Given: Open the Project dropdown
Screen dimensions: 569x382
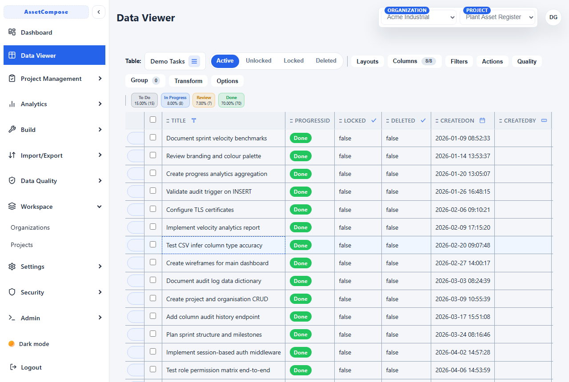Looking at the screenshot, I should pyautogui.click(x=497, y=17).
